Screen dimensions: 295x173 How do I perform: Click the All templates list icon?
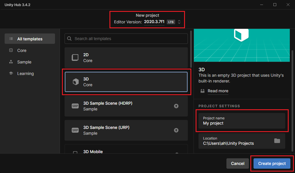click(x=11, y=39)
